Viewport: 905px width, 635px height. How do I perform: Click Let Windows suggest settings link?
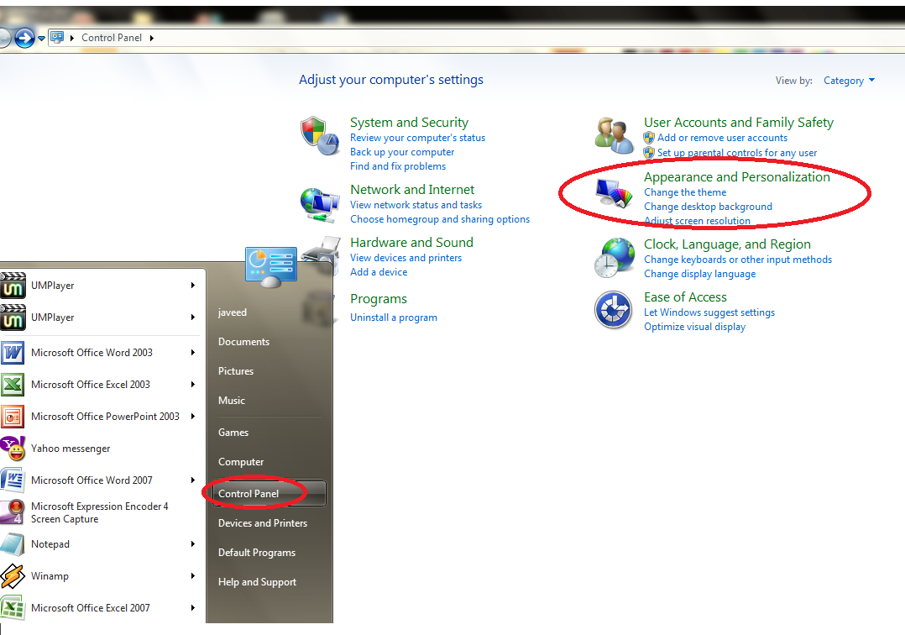point(709,312)
